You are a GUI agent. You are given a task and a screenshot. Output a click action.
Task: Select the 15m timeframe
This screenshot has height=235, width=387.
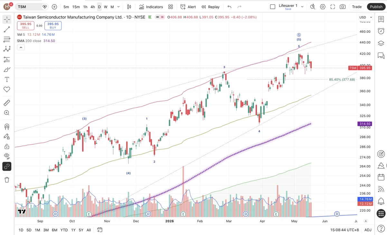(x=76, y=7)
